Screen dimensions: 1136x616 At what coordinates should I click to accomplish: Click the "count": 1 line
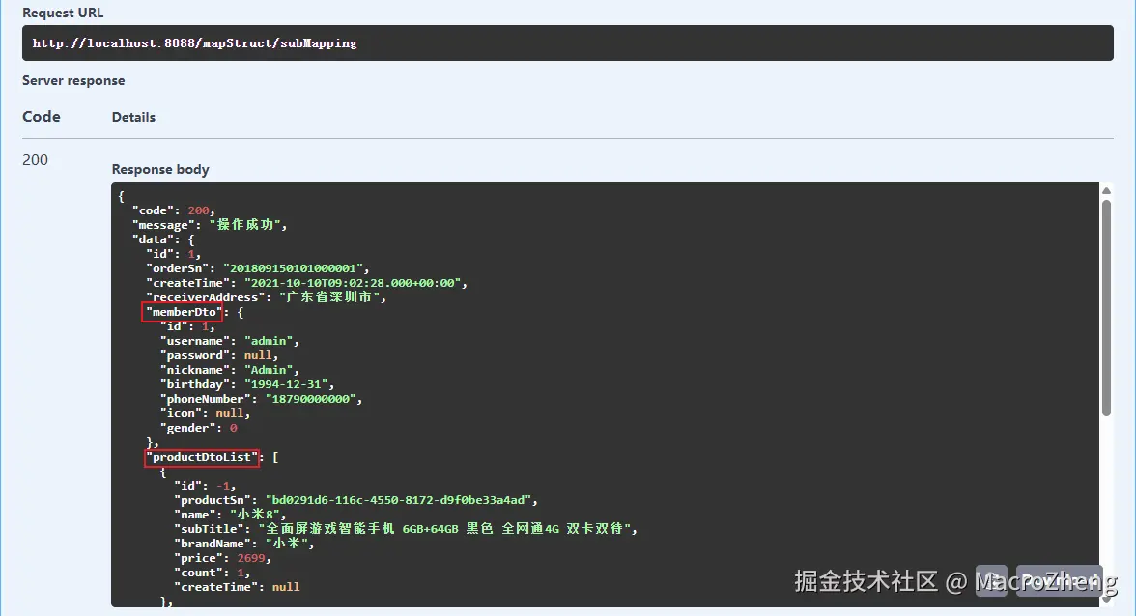click(x=212, y=573)
